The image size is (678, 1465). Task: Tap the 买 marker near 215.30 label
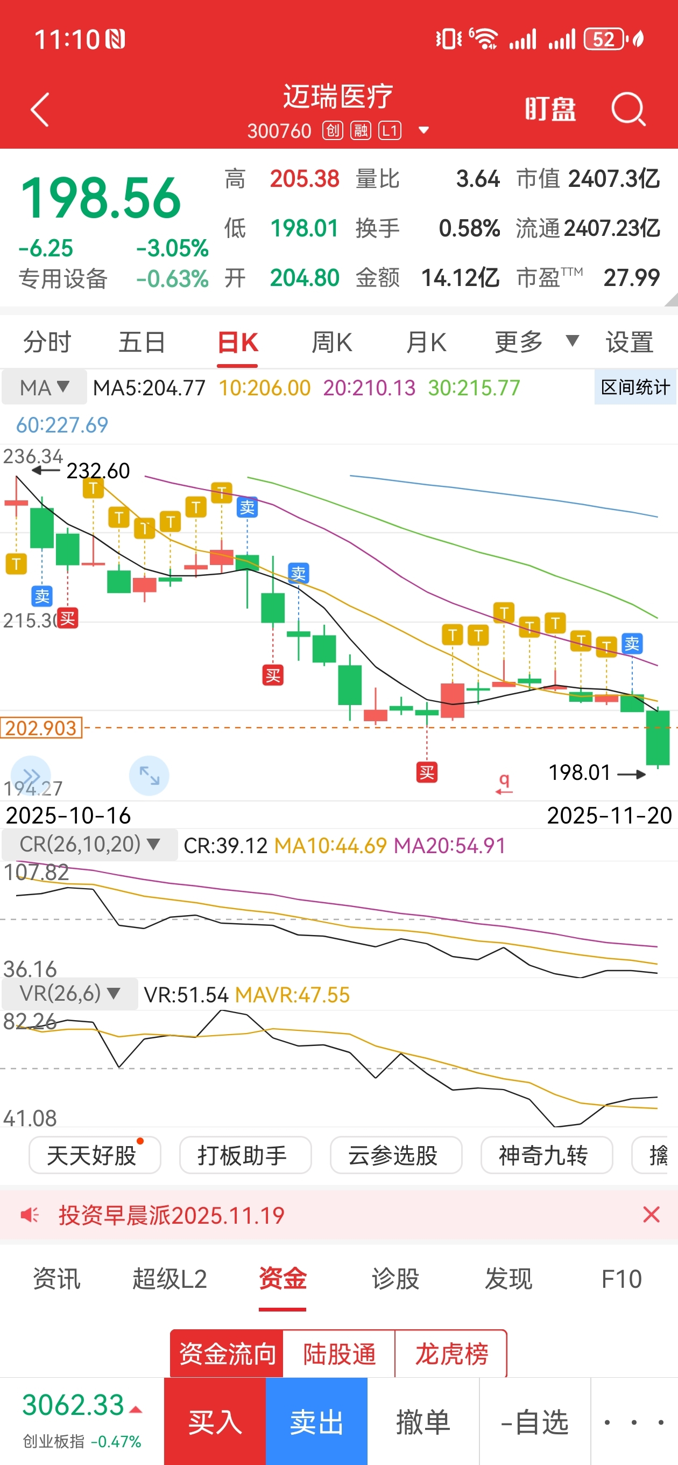coord(68,618)
